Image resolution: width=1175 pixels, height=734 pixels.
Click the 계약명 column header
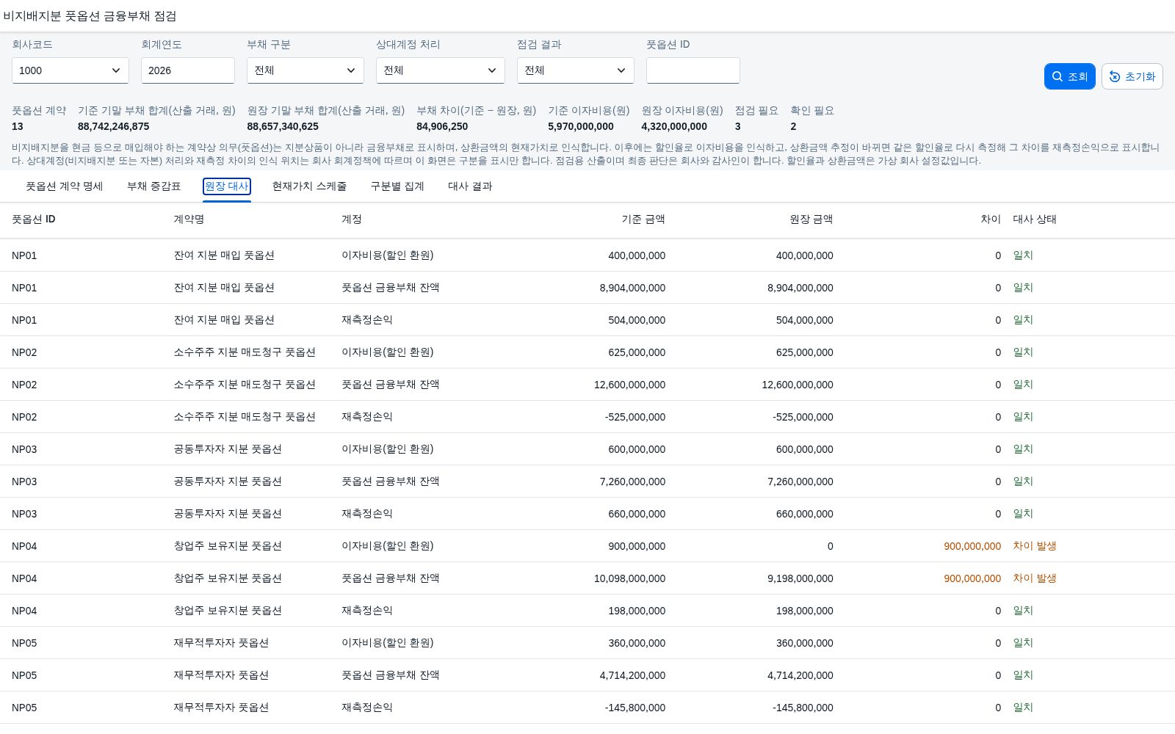click(189, 219)
